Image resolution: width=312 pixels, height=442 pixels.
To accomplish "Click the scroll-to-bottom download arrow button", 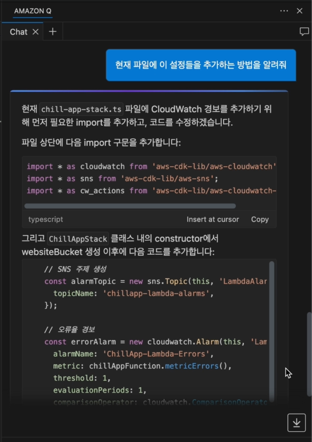I will [x=297, y=423].
